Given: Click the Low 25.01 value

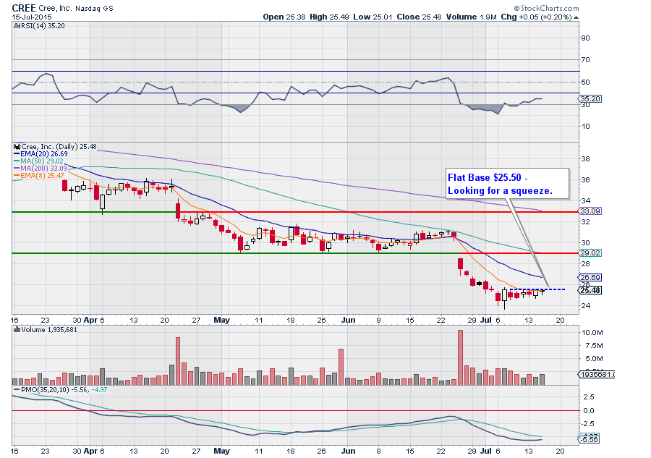Looking at the screenshot, I should pos(373,17).
